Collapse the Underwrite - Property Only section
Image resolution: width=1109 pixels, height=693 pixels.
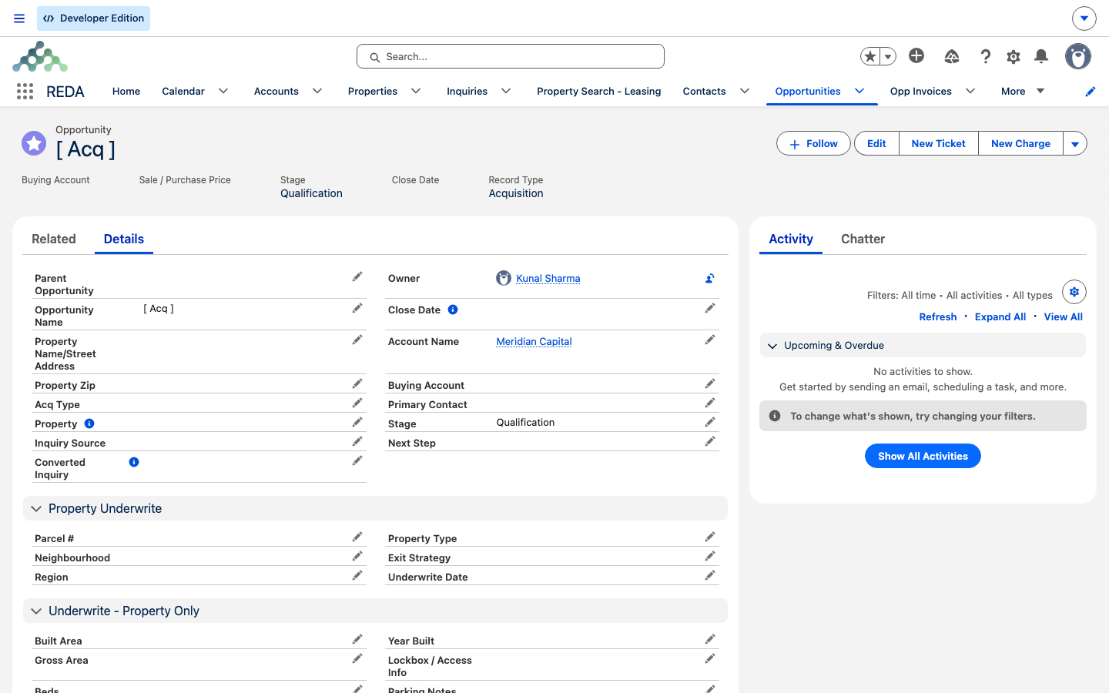point(375,611)
